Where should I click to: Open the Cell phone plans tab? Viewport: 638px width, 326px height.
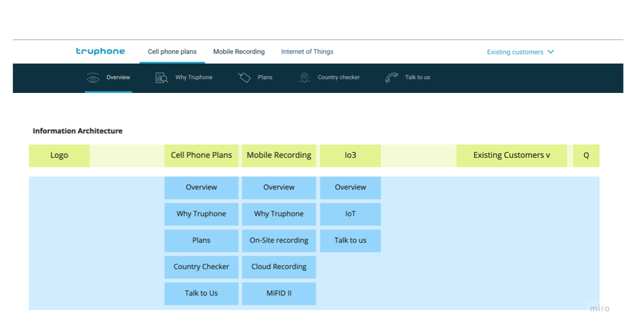click(x=172, y=52)
